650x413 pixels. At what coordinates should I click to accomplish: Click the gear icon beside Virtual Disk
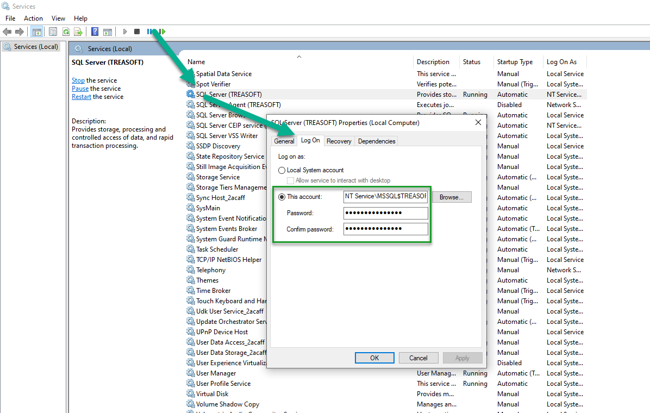[191, 394]
